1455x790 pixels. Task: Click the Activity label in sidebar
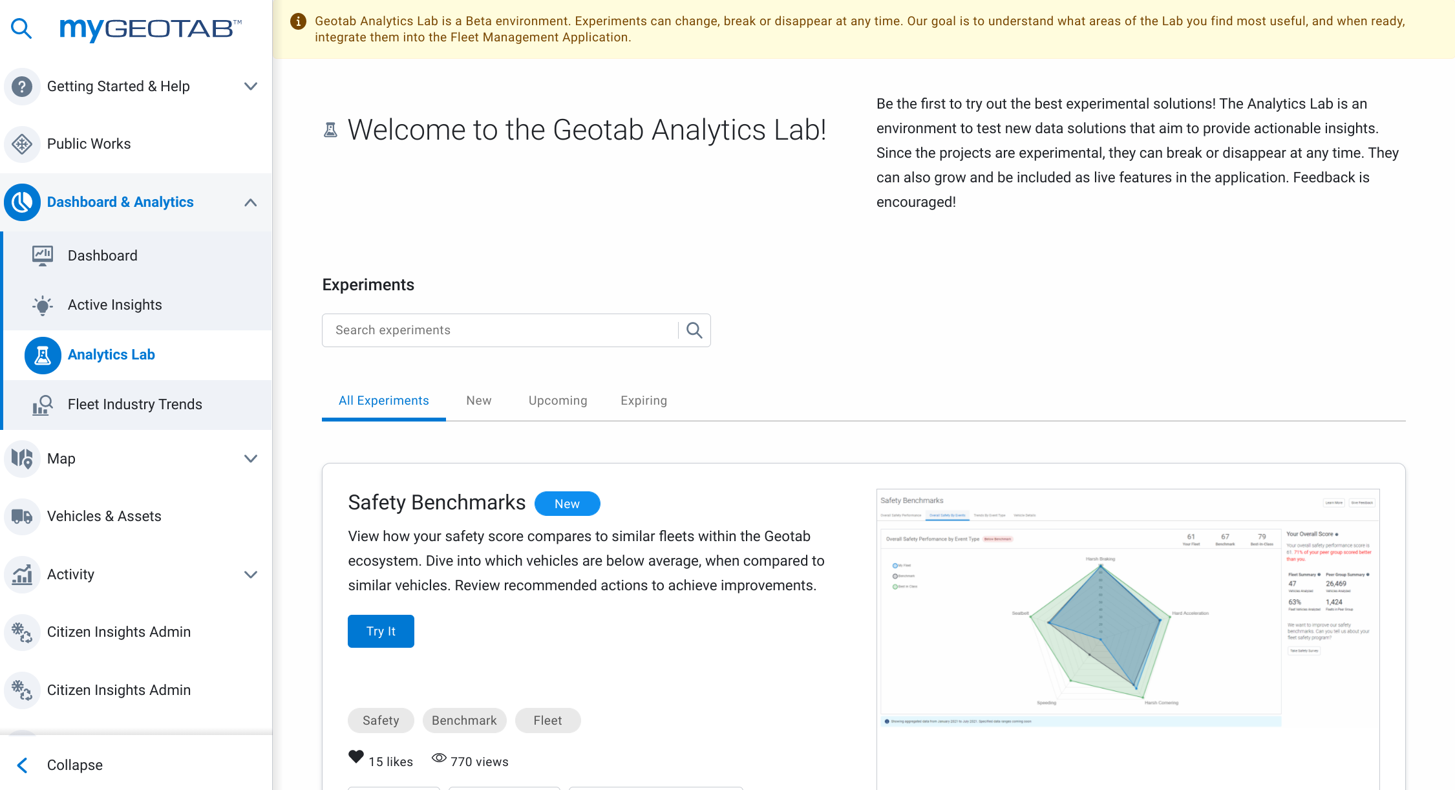[x=70, y=575]
